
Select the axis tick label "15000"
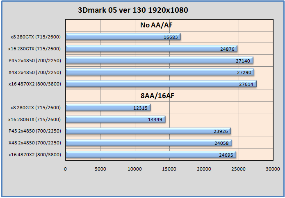(169, 169)
